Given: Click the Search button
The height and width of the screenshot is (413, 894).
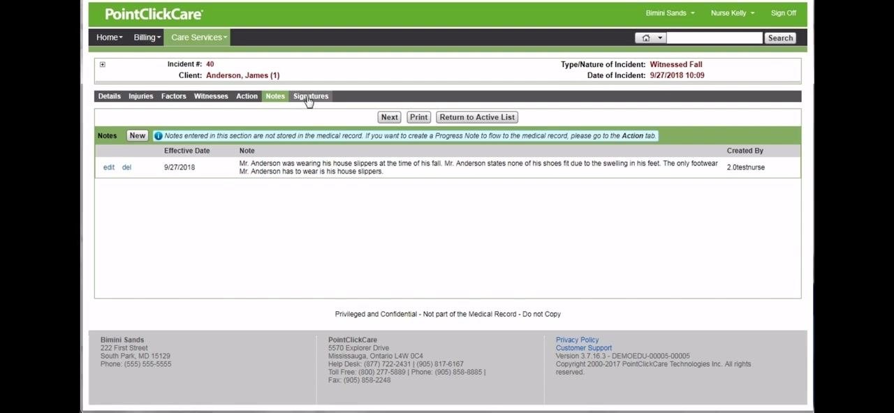Looking at the screenshot, I should click(x=780, y=38).
